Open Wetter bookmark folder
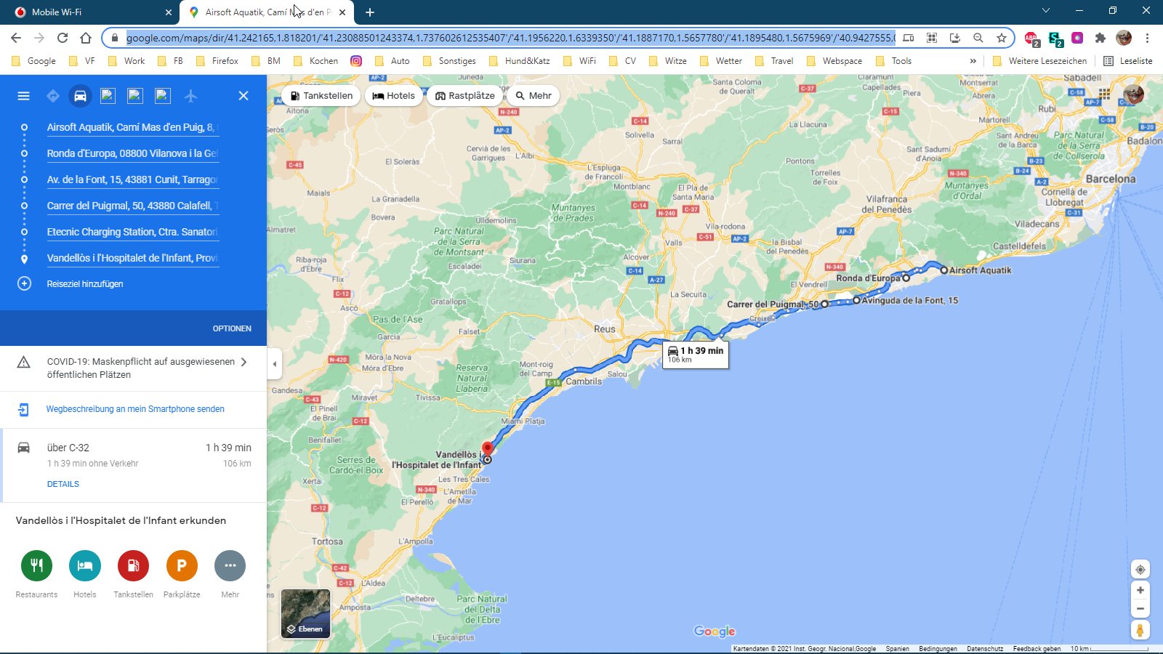Viewport: 1163px width, 654px height. click(x=721, y=61)
